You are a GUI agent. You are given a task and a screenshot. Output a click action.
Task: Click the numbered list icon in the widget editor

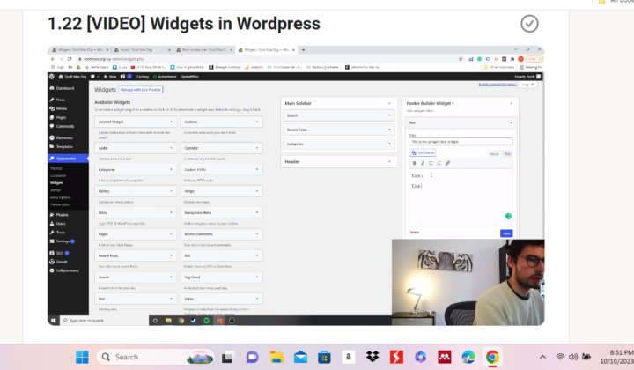click(439, 163)
